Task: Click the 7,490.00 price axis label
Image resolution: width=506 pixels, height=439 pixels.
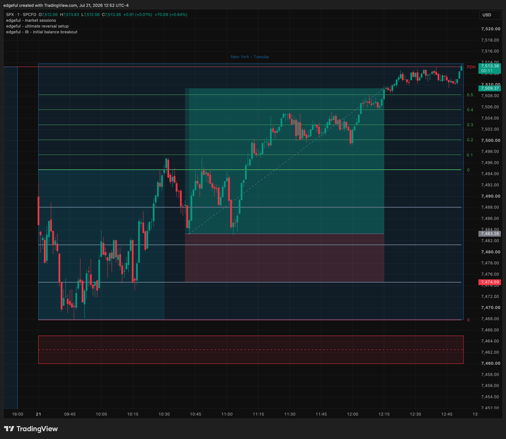Action: point(490,196)
